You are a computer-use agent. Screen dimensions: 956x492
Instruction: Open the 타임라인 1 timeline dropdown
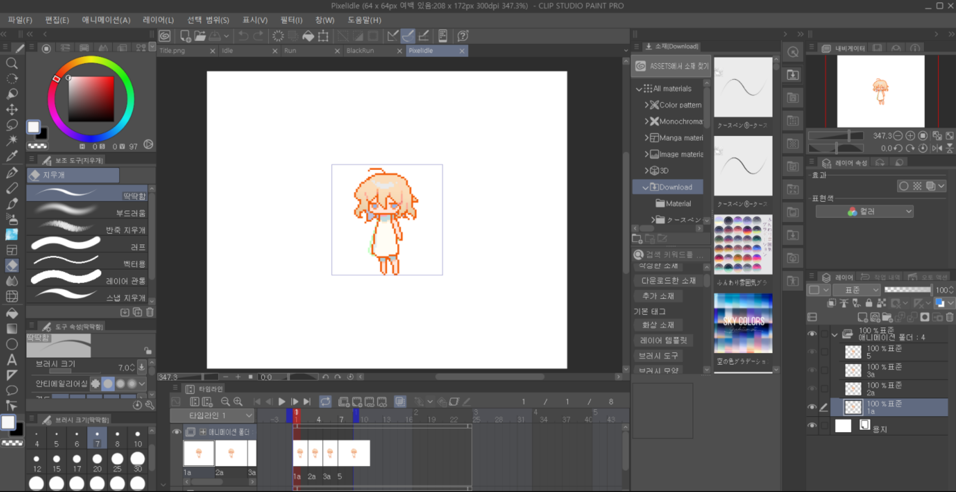tap(213, 415)
